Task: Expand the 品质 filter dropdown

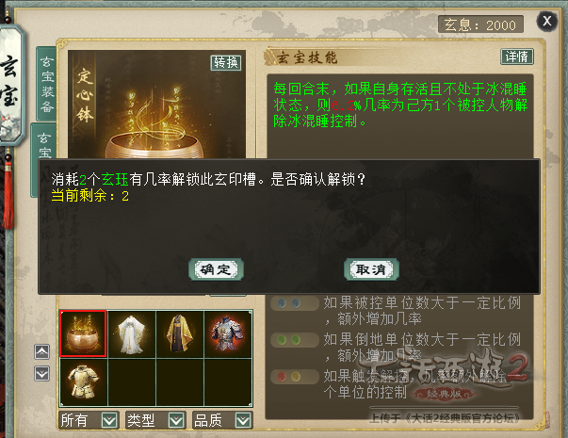Action: pyautogui.click(x=222, y=420)
